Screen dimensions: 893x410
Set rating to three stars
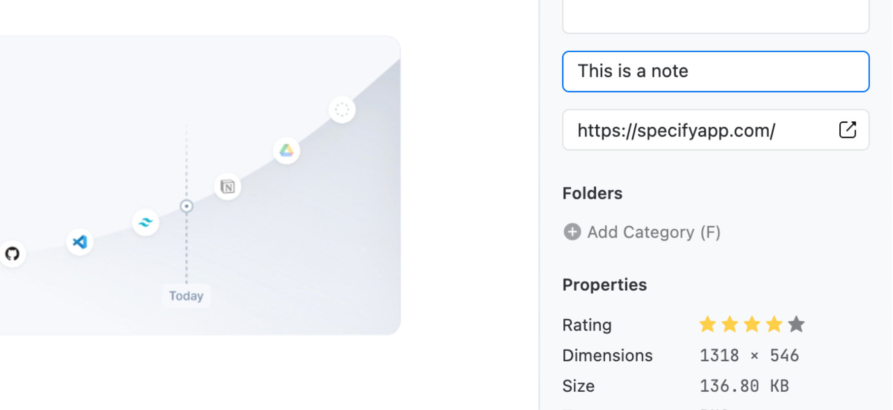pyautogui.click(x=752, y=324)
